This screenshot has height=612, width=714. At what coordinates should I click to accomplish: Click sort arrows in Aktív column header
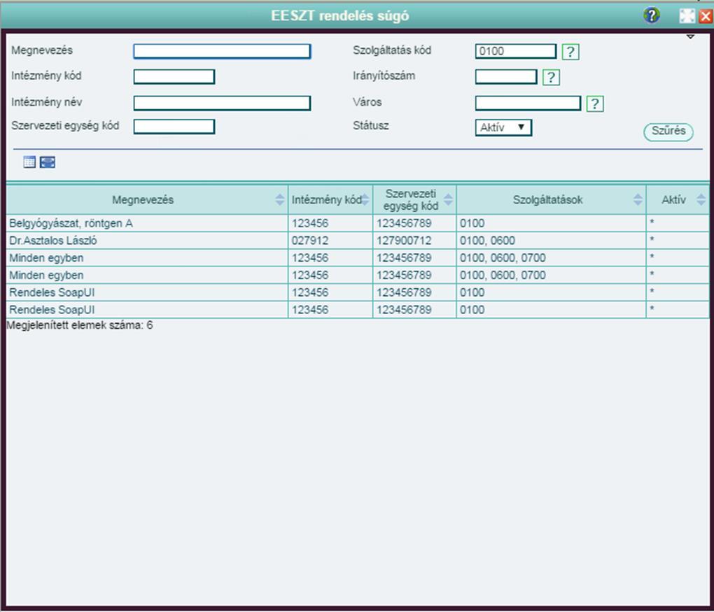coord(701,199)
